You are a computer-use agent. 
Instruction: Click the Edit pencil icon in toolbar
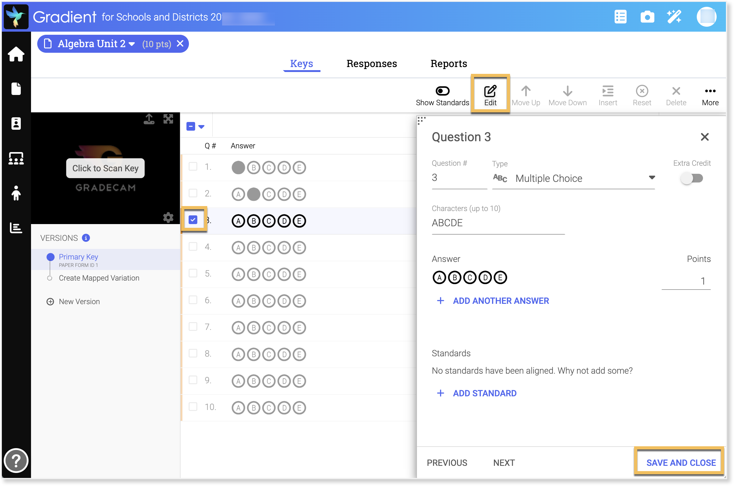490,92
